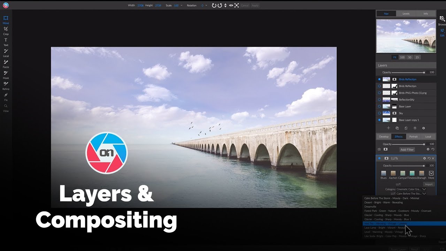The width and height of the screenshot is (446, 251).
Task: Open the Local tab
Action: pos(428,137)
